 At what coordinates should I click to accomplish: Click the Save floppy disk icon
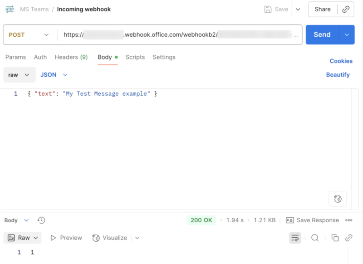click(x=268, y=9)
